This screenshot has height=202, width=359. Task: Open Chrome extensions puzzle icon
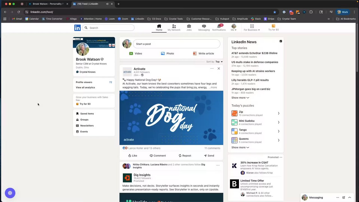(x=311, y=12)
